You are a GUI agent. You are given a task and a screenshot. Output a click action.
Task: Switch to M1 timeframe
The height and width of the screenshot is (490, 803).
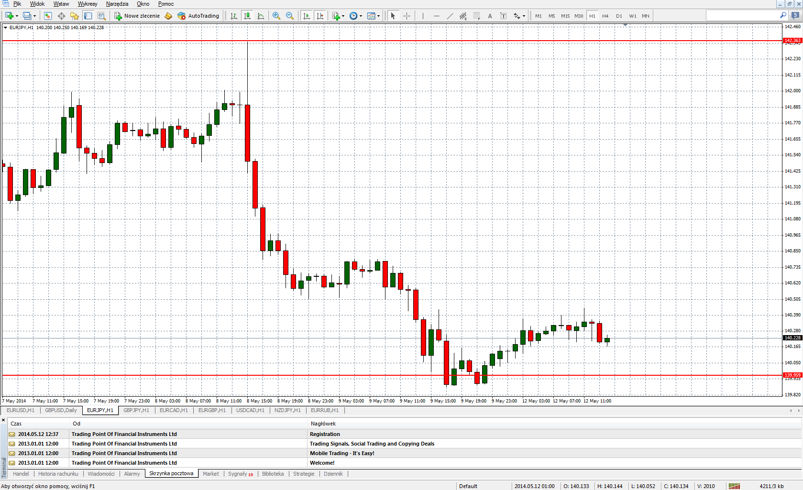click(539, 16)
